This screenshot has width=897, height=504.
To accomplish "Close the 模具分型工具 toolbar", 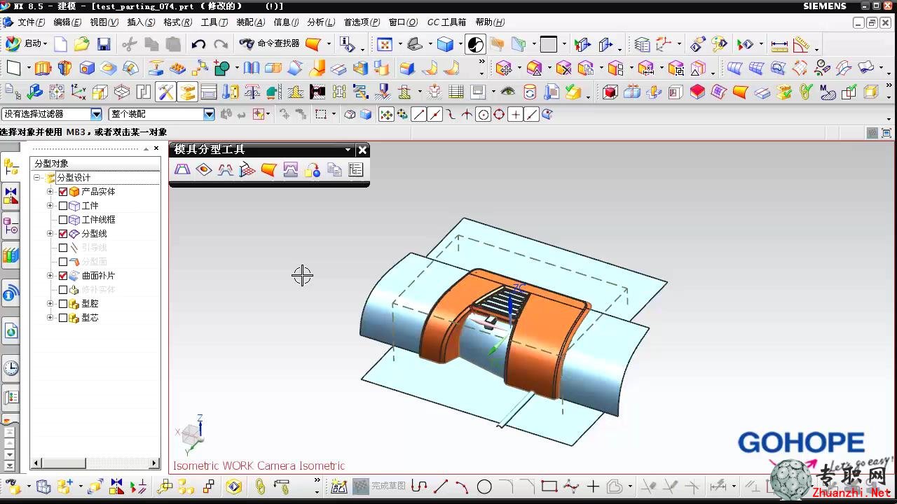I will [362, 150].
